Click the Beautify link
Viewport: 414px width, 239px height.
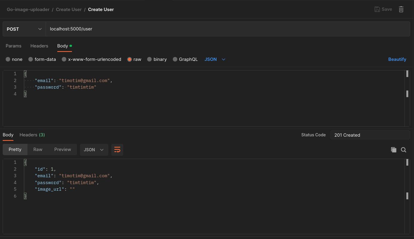point(397,59)
